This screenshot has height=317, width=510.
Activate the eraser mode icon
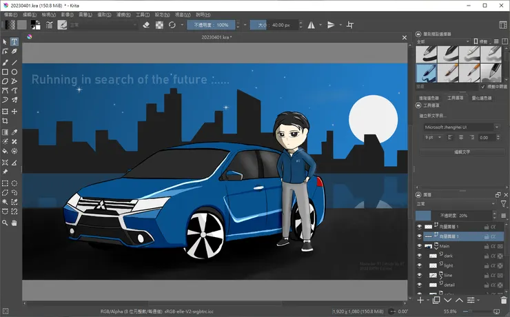click(x=145, y=25)
